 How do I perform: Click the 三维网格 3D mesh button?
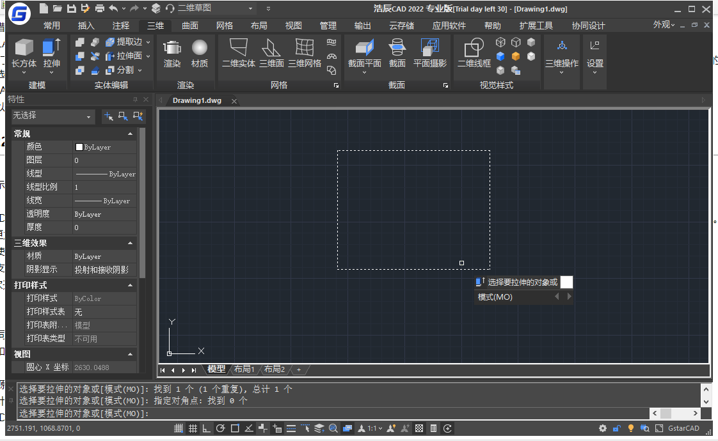pos(305,54)
